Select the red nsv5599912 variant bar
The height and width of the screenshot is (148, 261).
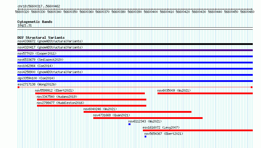(90, 93)
